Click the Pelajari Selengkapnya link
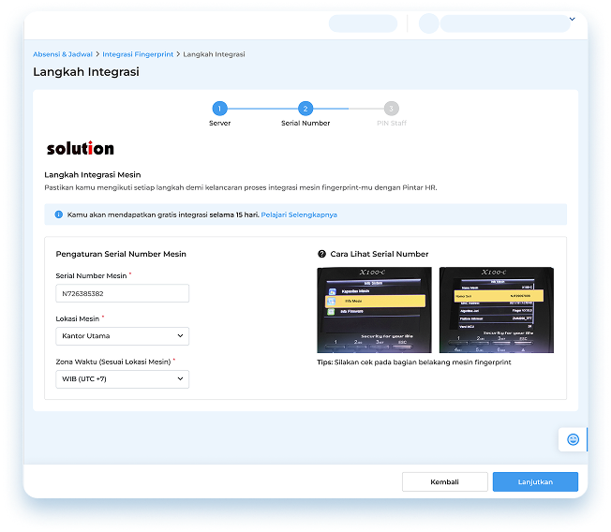This screenshot has width=611, height=532. (299, 214)
